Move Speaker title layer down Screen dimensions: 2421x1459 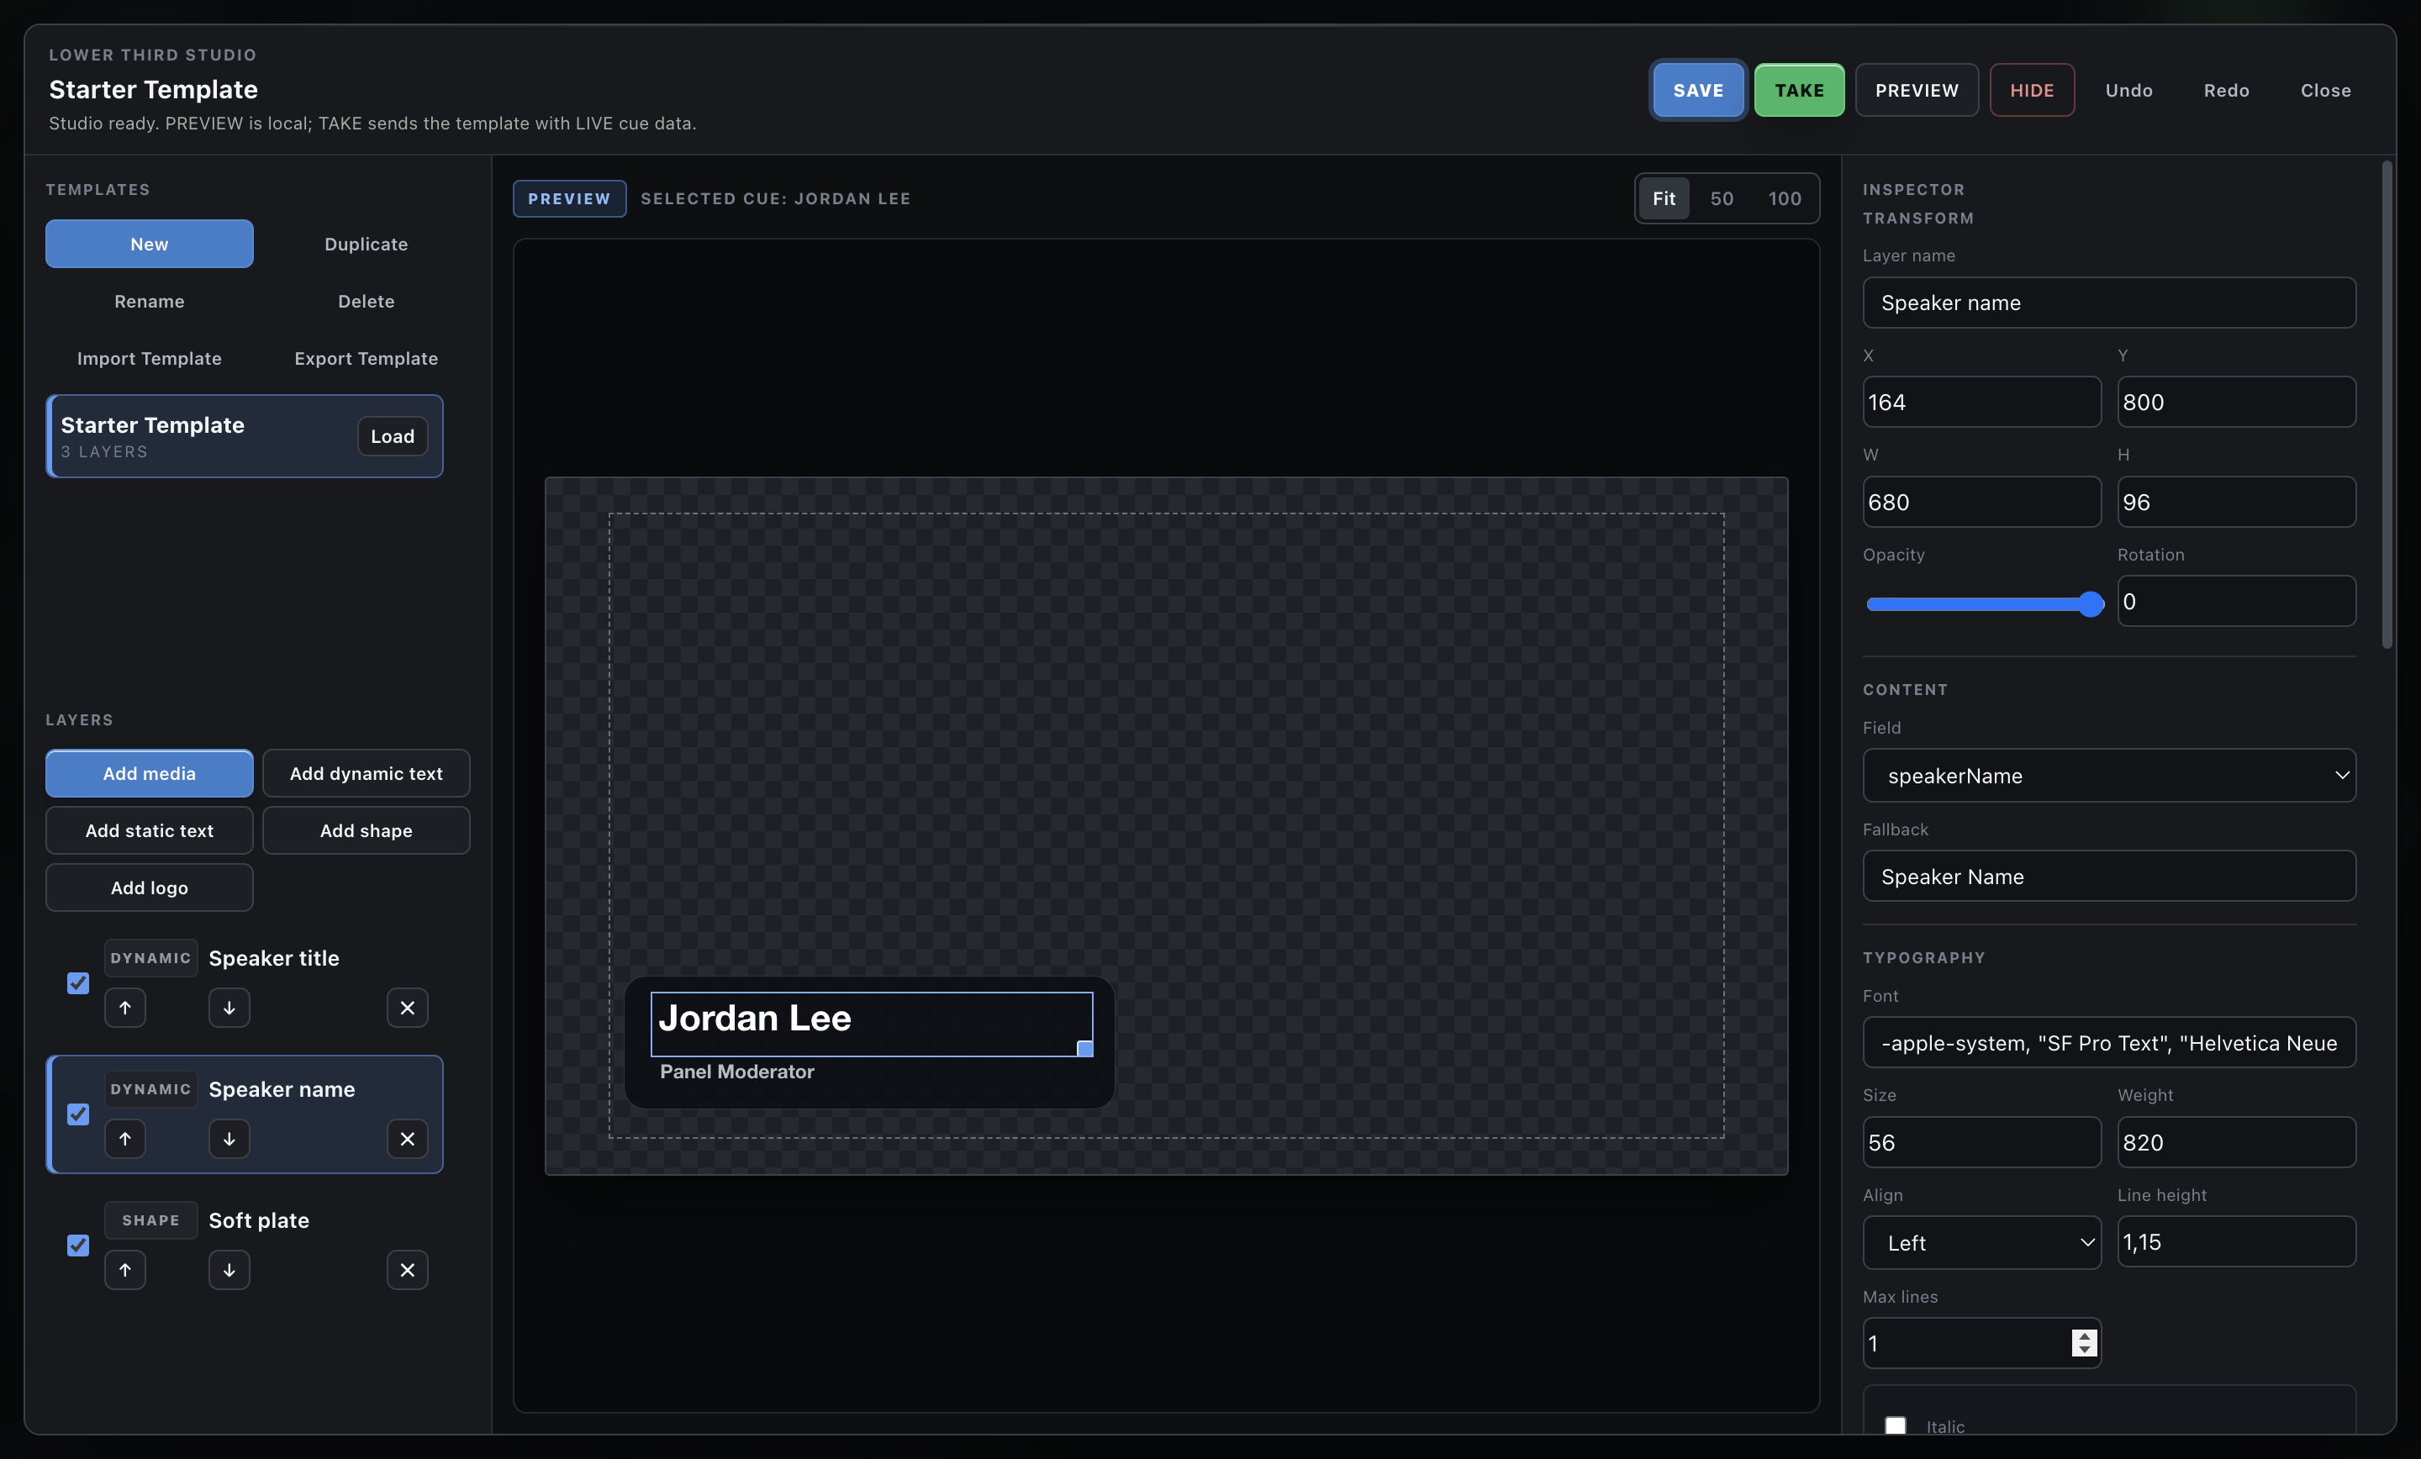click(229, 1007)
